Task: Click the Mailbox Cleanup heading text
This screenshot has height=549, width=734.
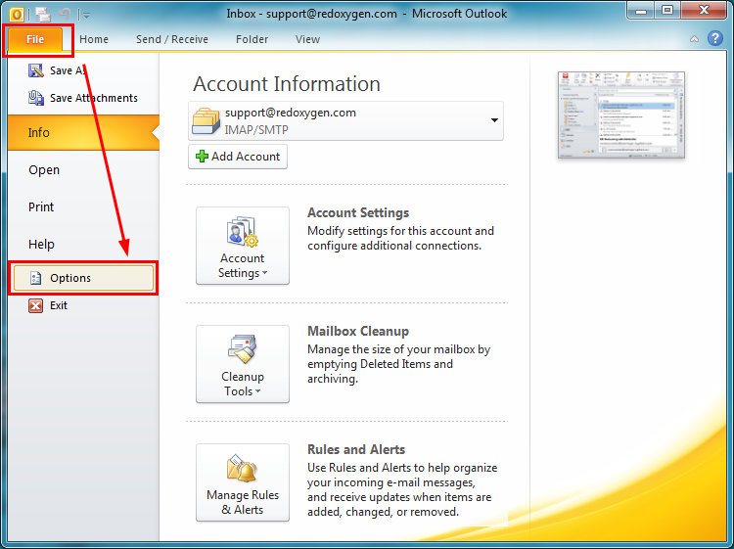Action: [x=358, y=332]
